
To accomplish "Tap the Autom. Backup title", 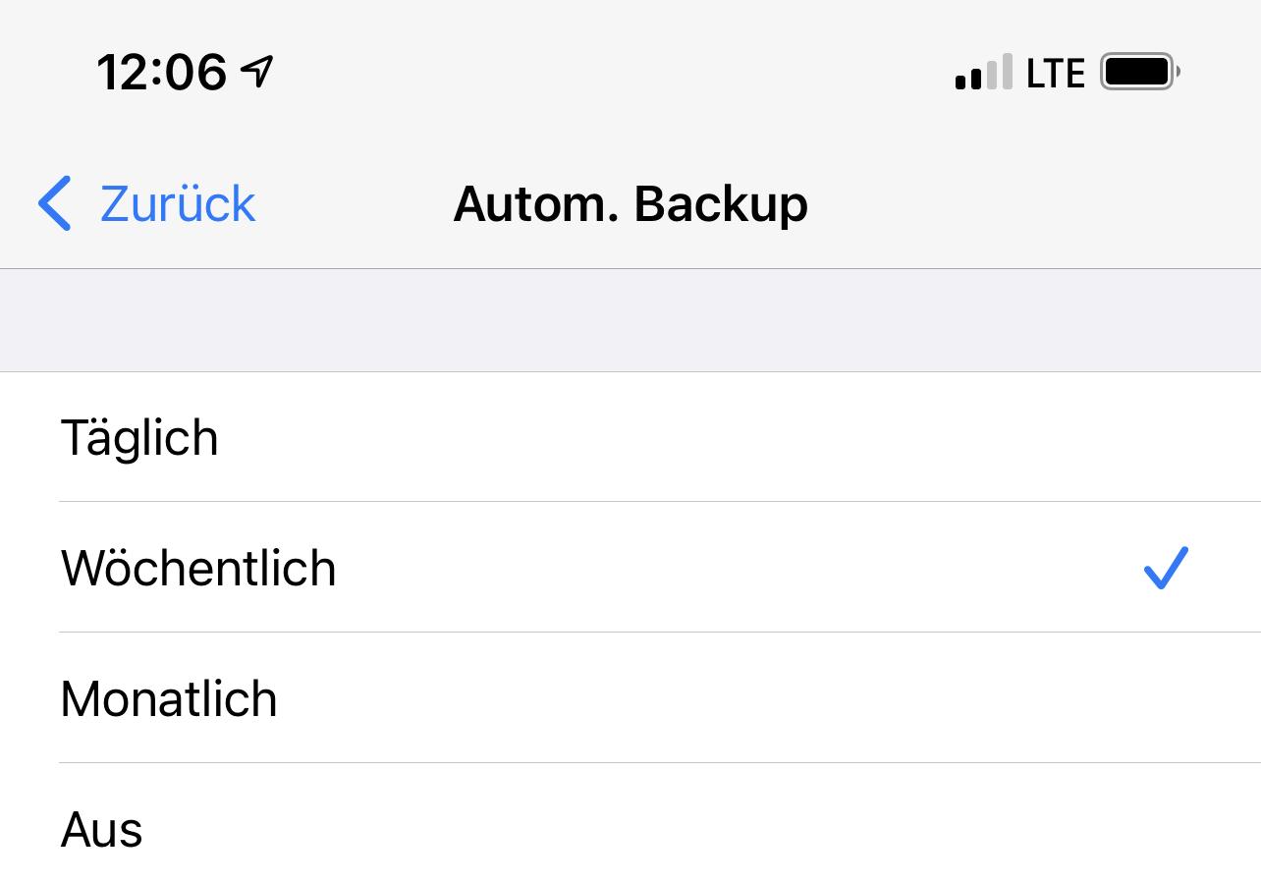I will pos(630,204).
